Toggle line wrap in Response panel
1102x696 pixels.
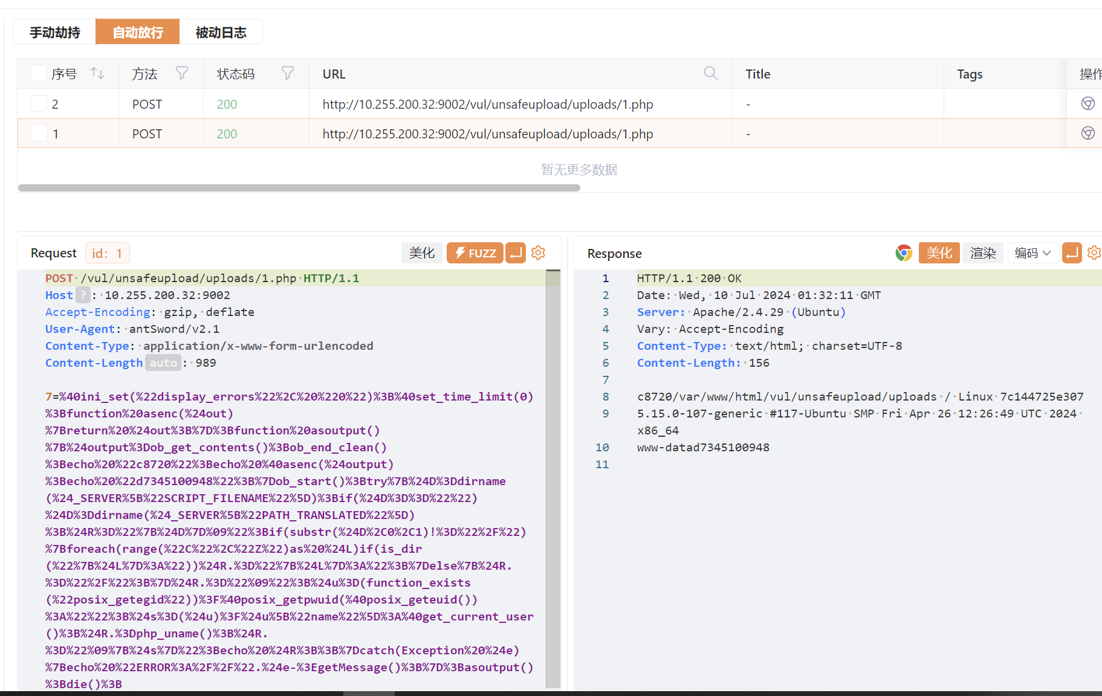[1072, 253]
